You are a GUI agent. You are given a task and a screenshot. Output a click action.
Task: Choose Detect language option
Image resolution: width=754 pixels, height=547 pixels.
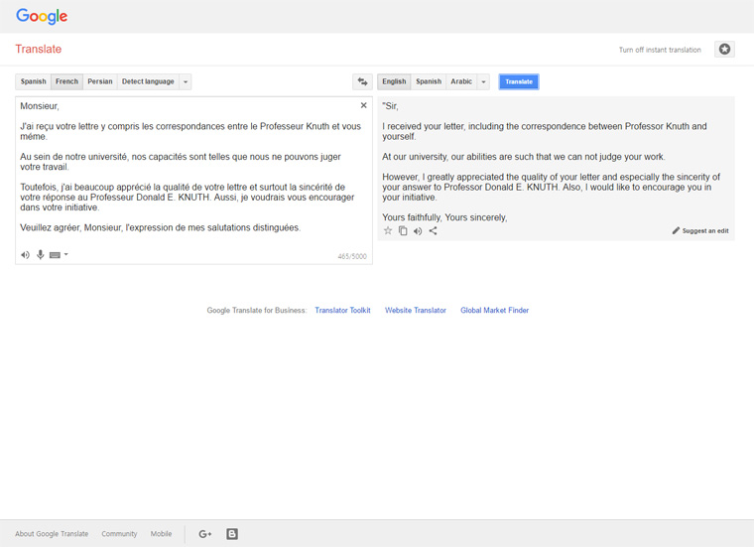[x=148, y=81]
